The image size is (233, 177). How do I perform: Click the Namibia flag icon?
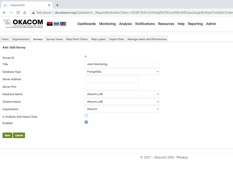click(63, 24)
